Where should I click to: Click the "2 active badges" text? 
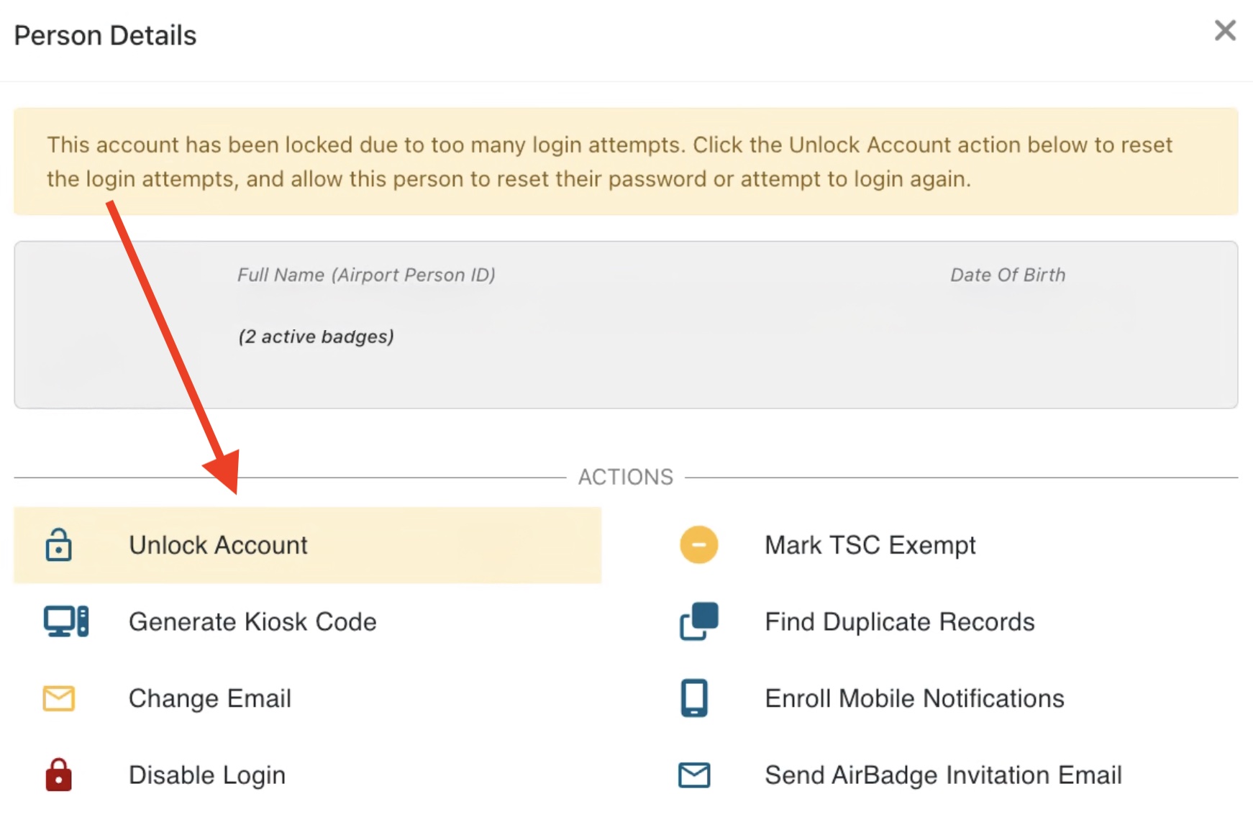(316, 337)
